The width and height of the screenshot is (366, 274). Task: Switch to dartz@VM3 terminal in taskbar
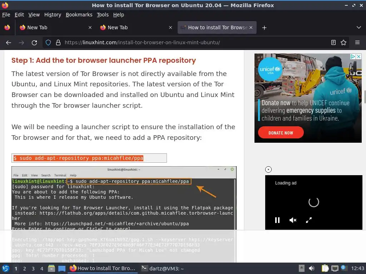(163, 268)
